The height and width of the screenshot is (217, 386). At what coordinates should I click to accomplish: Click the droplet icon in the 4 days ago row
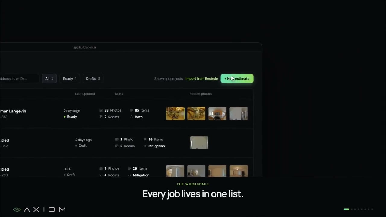145,146
